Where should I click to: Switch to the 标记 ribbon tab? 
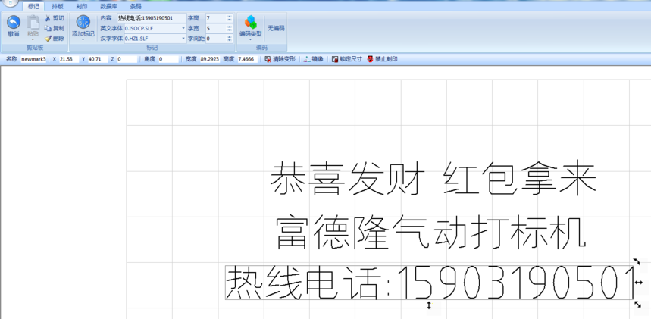pos(33,6)
